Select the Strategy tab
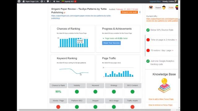198x111 pixels. (114, 85)
